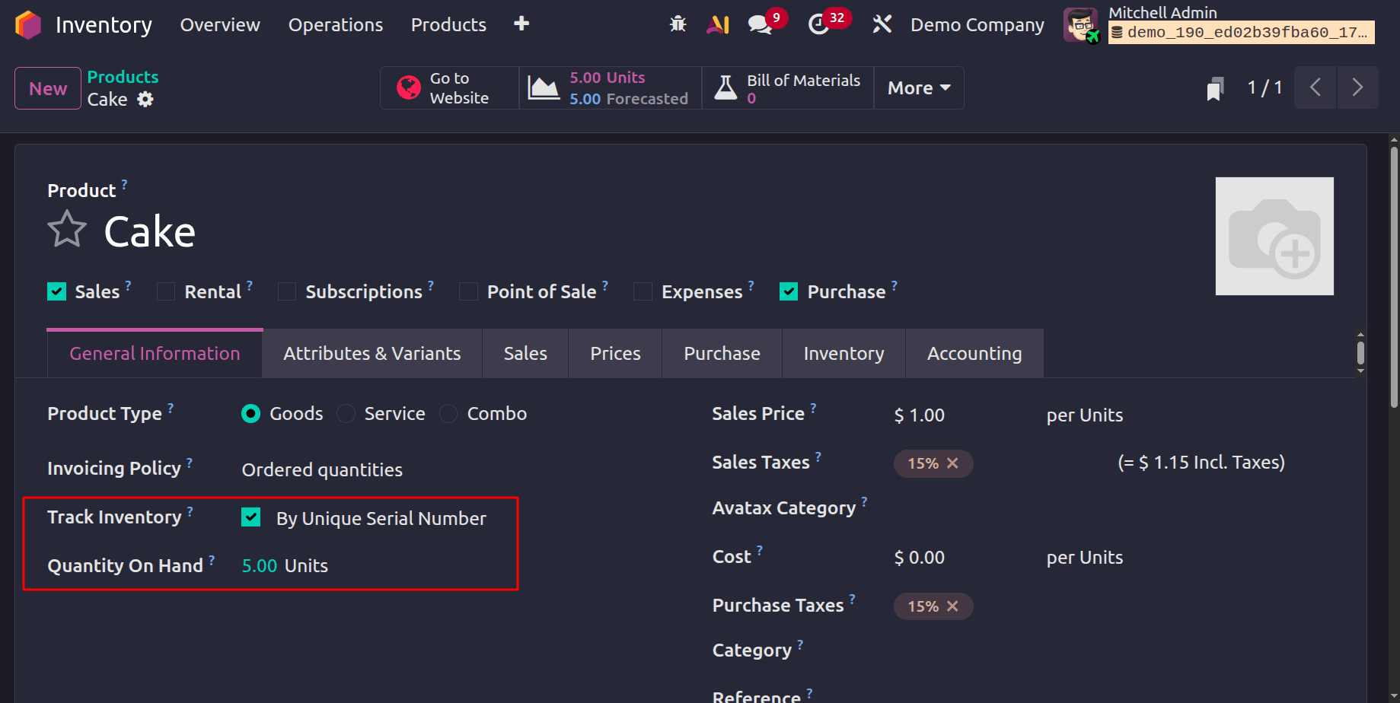Switch to the Attributes & Variants tab
1400x703 pixels.
pos(372,353)
